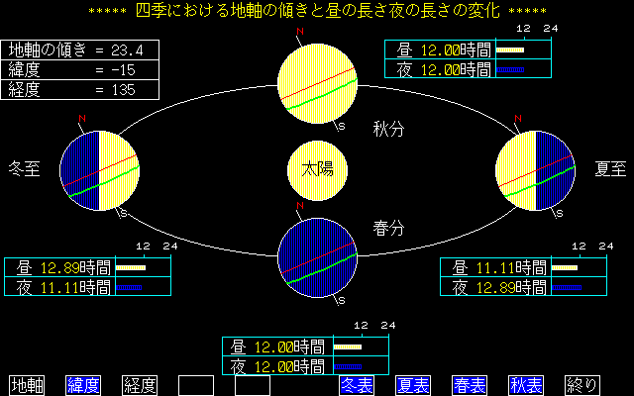The width and height of the screenshot is (634, 396).
Task: Click the 昼 12.89時間 row in the 冬至 panel
Action: pyautogui.click(x=59, y=267)
